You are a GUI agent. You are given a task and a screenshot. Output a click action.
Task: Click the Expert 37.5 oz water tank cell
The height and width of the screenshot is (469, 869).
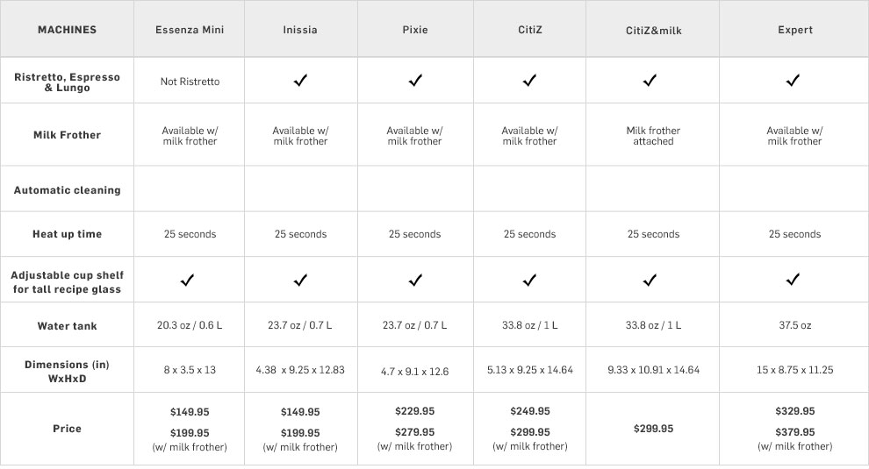click(794, 325)
